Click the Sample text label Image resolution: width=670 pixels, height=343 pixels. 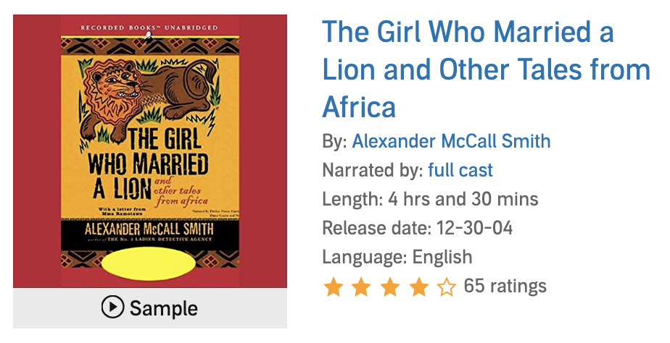click(x=163, y=308)
